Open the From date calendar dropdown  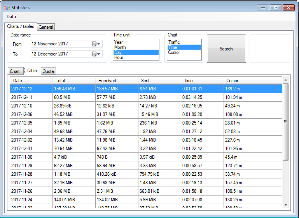point(96,44)
